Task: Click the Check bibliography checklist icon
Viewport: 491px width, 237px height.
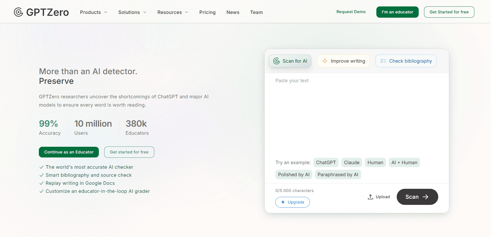Action: [x=383, y=61]
